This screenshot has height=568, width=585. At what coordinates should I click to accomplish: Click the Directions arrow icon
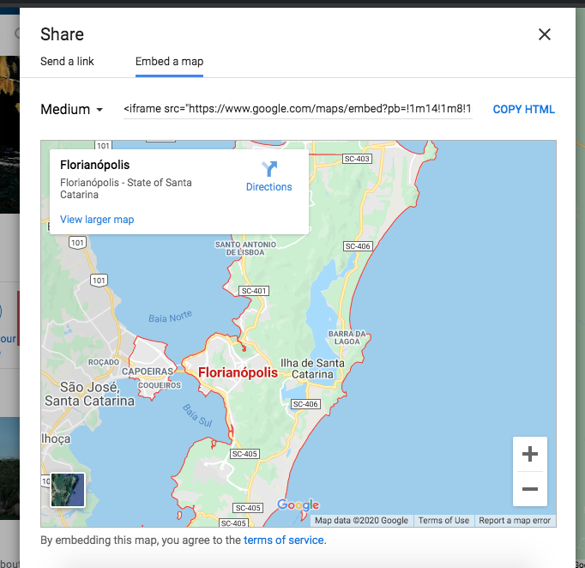click(x=269, y=169)
